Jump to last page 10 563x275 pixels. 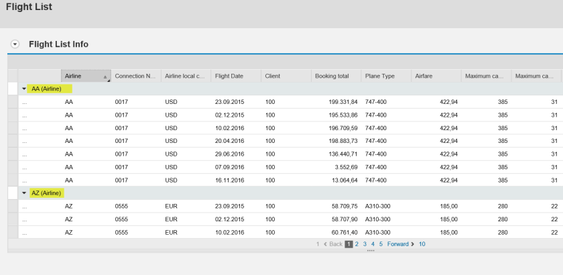coord(422,244)
